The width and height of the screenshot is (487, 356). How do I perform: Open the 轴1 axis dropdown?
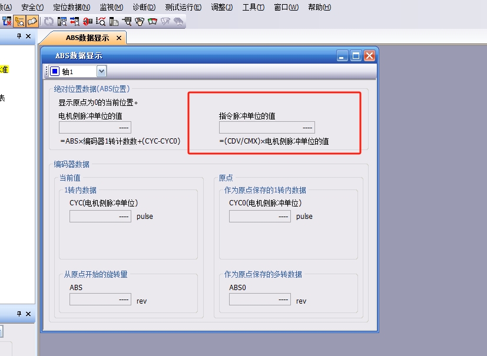tap(101, 71)
